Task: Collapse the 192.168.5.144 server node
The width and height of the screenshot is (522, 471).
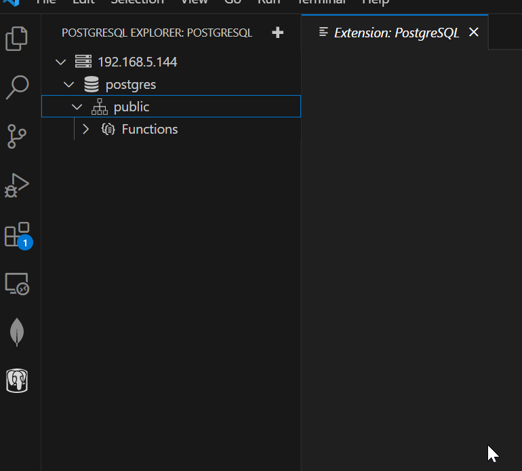Action: point(60,62)
